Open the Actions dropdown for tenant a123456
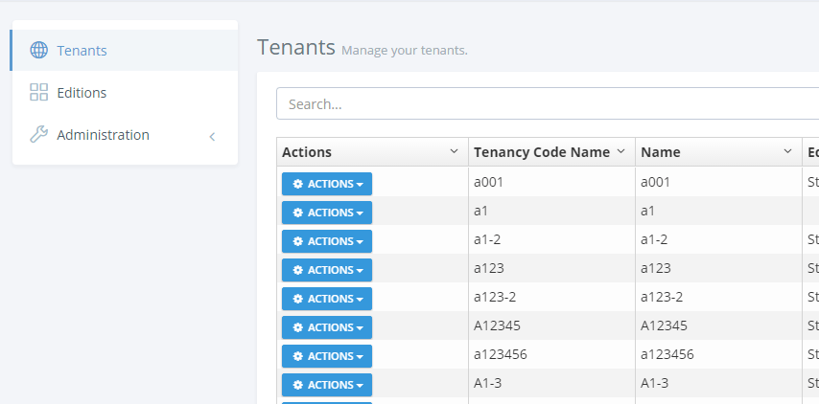Screen dimensions: 819x404 coord(327,355)
